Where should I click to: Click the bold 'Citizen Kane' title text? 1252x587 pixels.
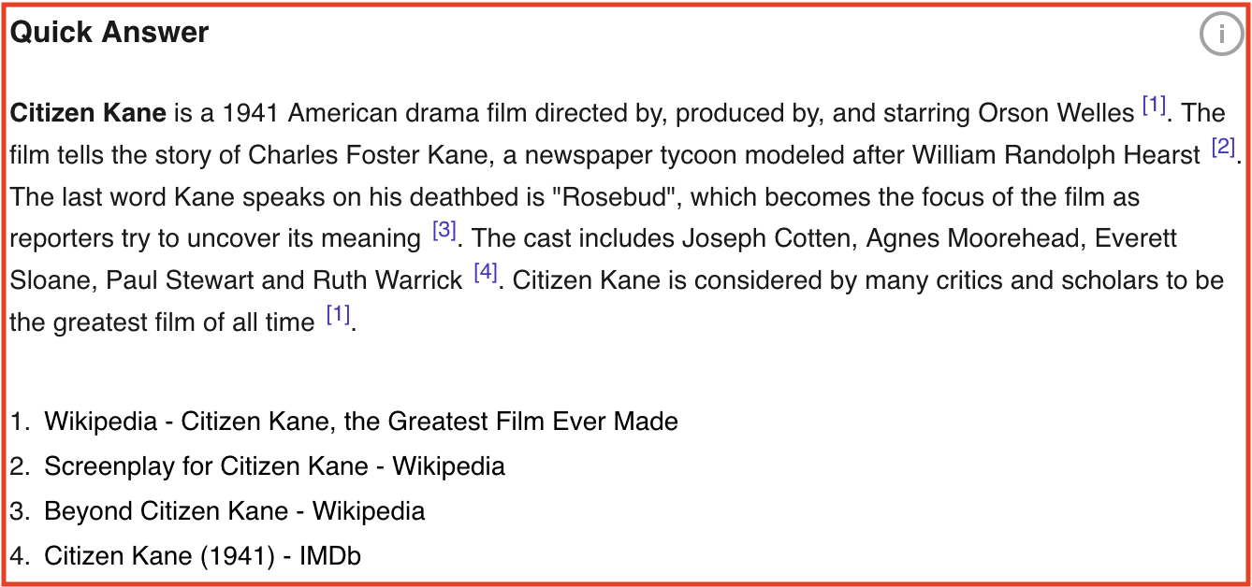88,114
